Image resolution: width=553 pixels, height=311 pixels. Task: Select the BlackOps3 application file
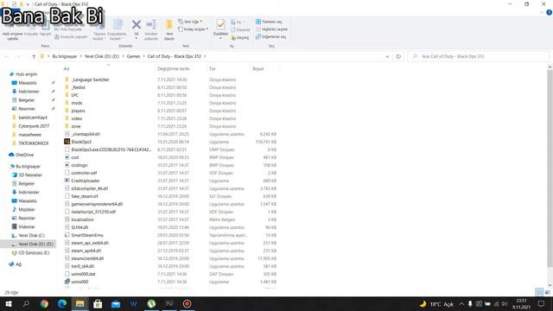(x=81, y=142)
